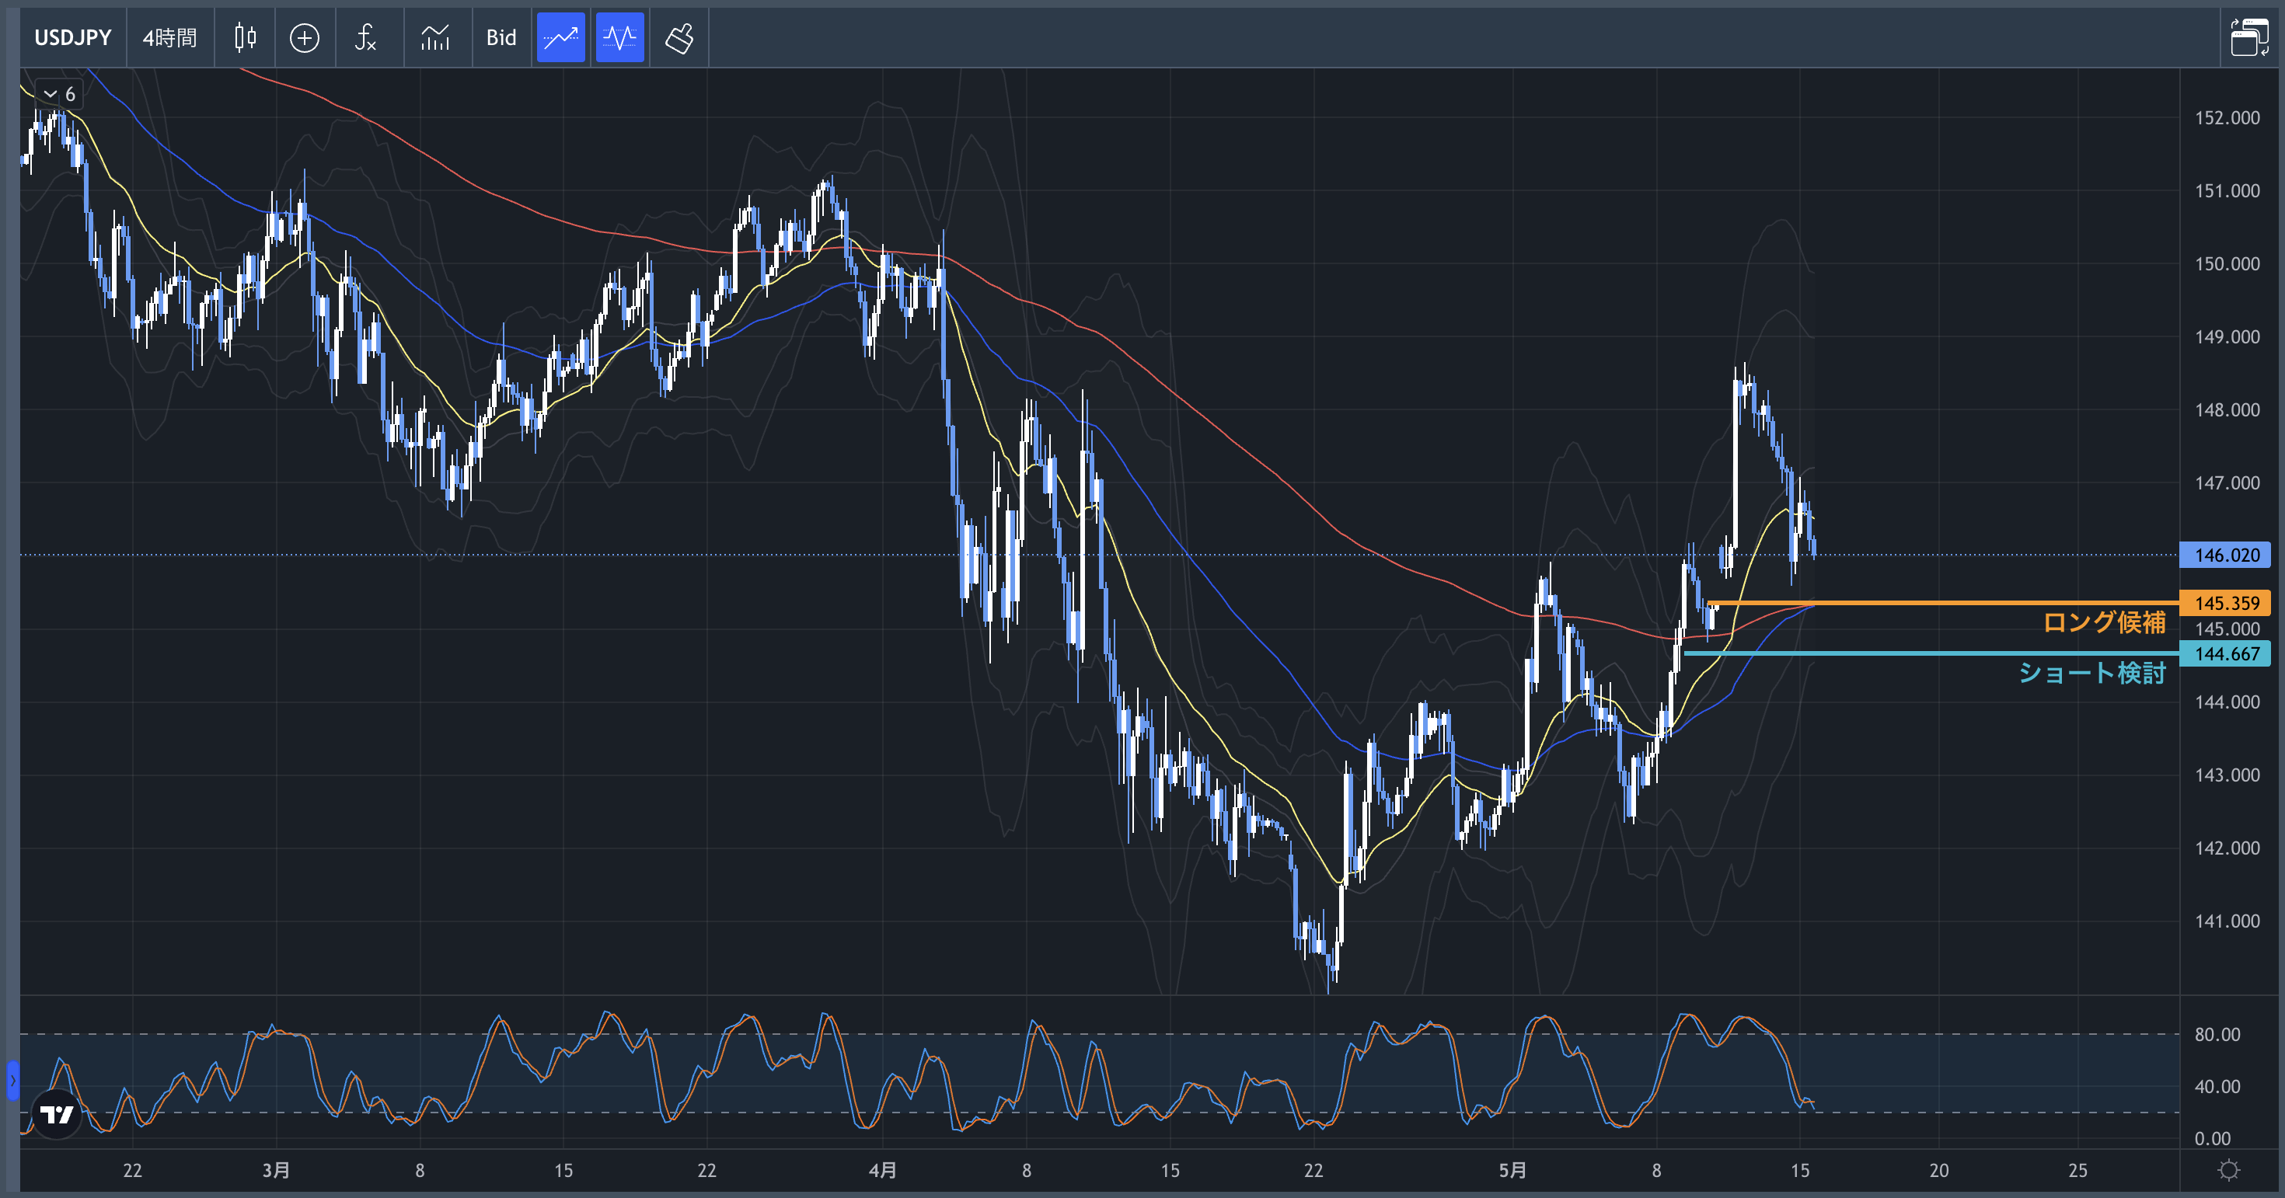
Task: Toggle the highlighted oscillator waveform button
Action: (x=620, y=37)
